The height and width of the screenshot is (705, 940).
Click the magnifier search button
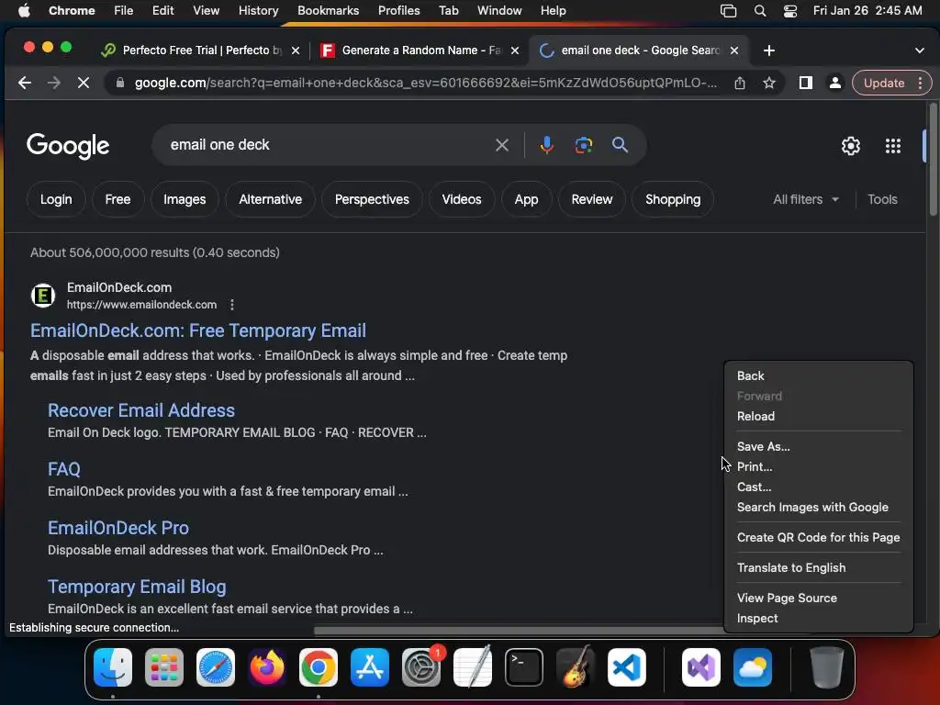(x=620, y=144)
